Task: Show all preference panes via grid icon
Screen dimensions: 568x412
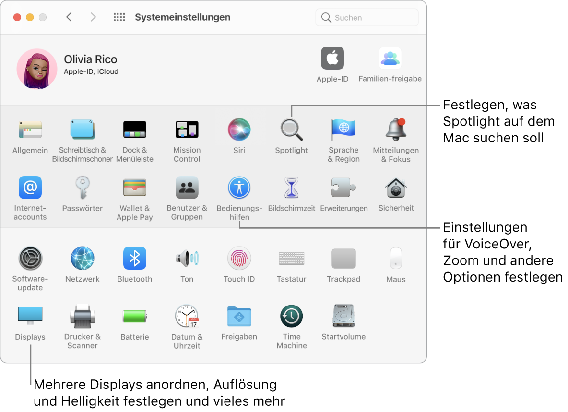Action: click(119, 17)
